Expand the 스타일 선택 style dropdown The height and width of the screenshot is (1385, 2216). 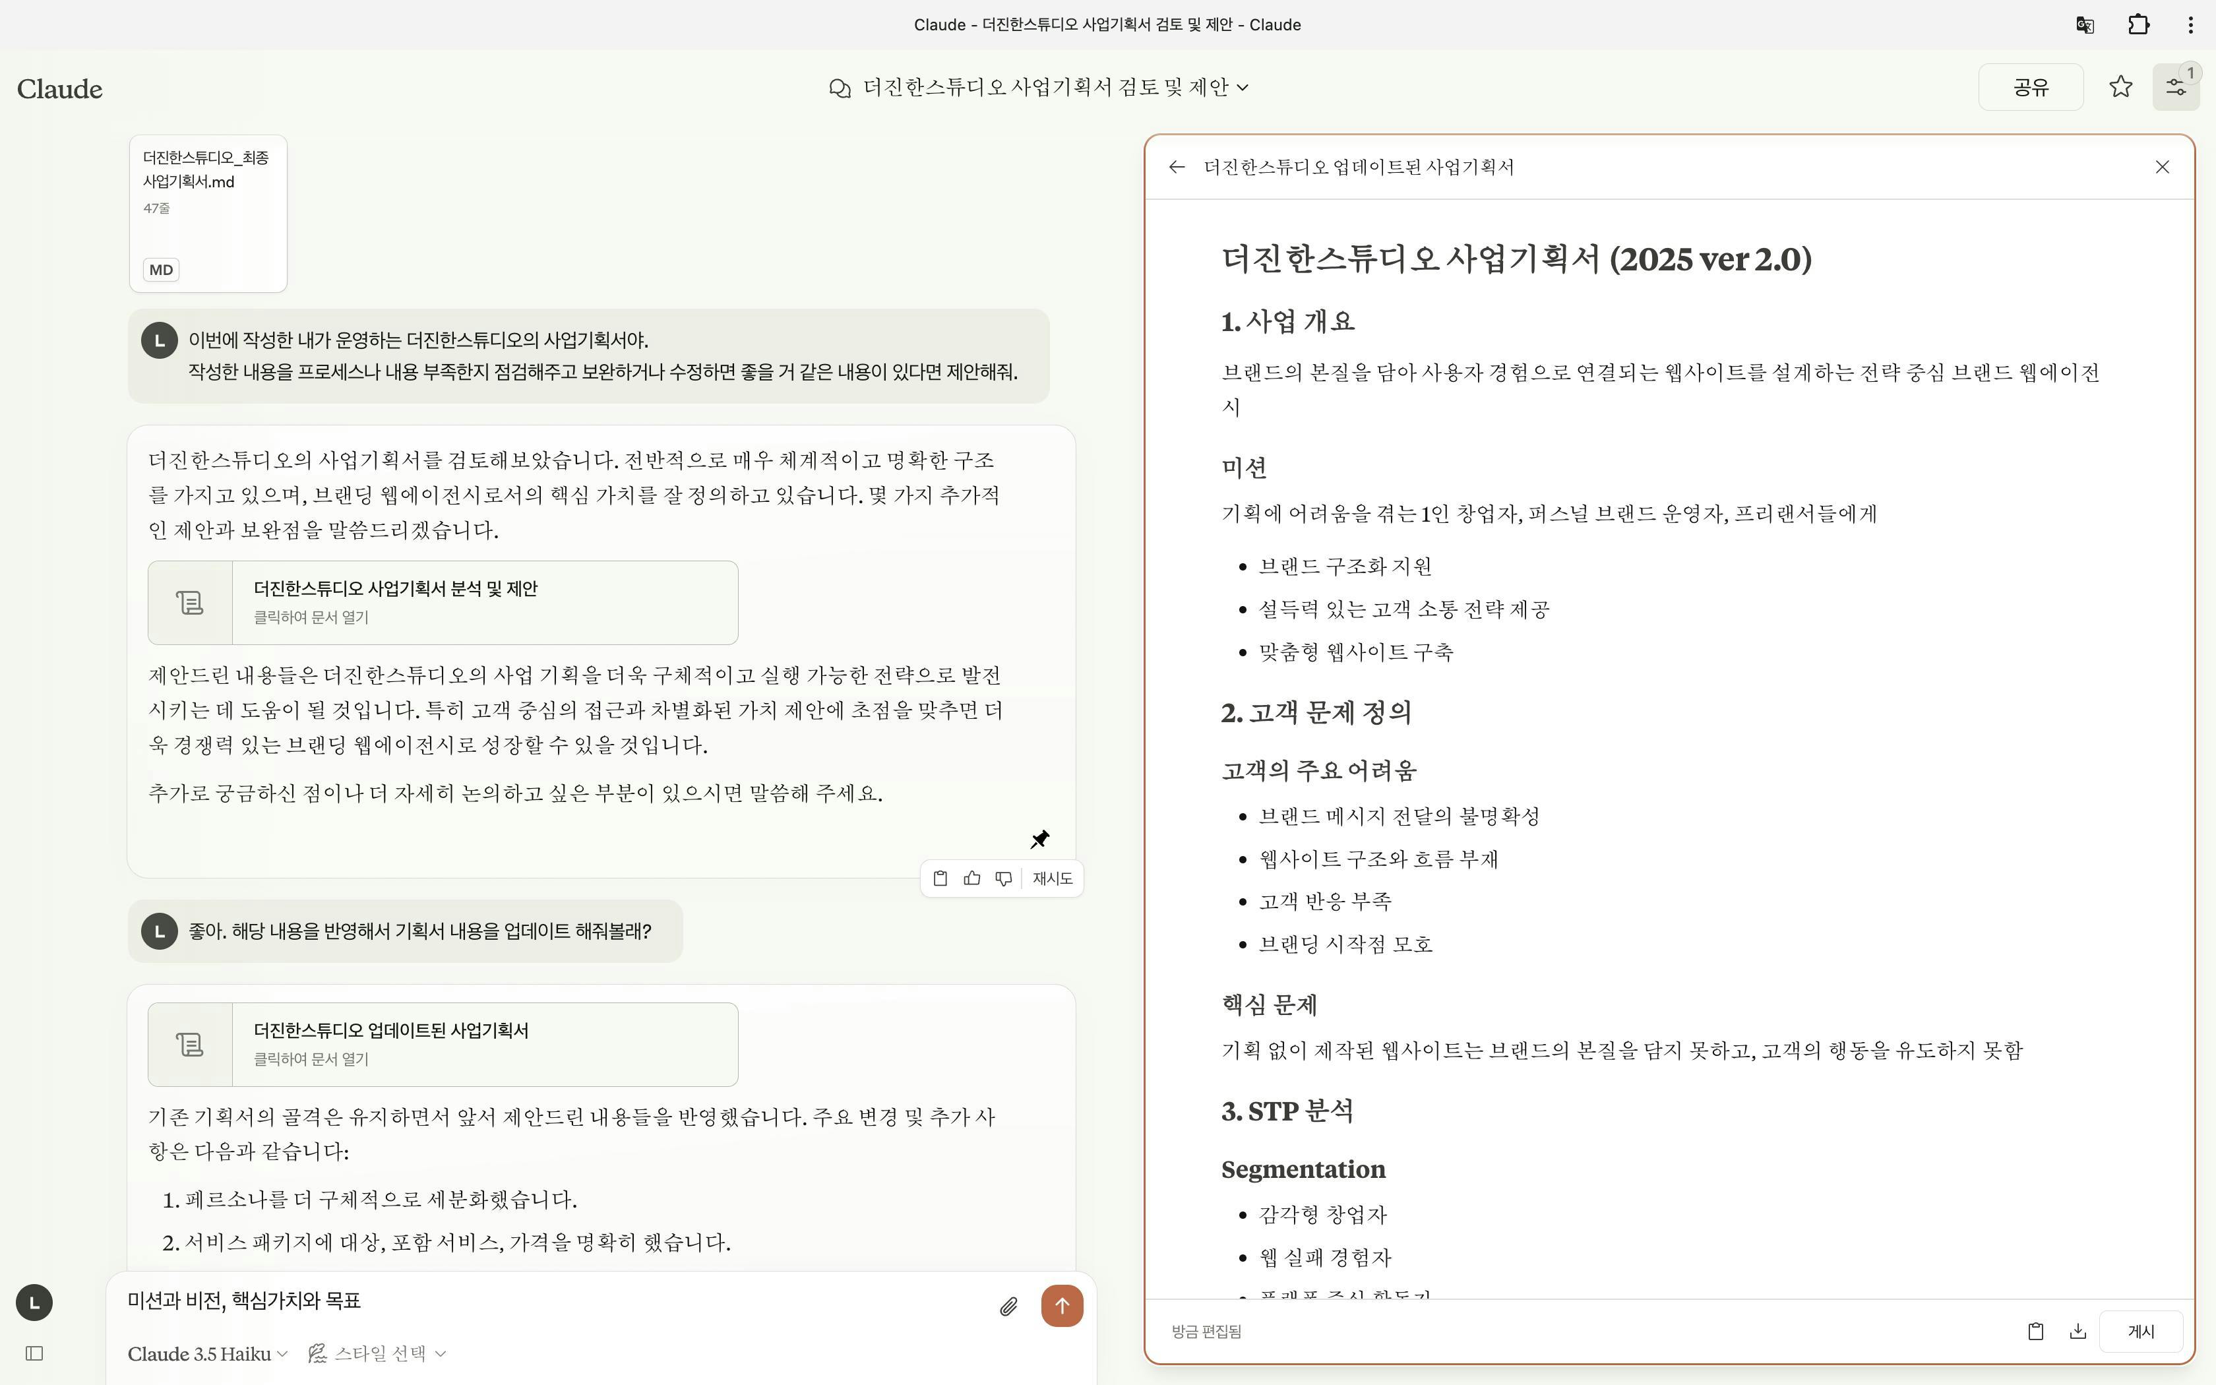tap(377, 1353)
